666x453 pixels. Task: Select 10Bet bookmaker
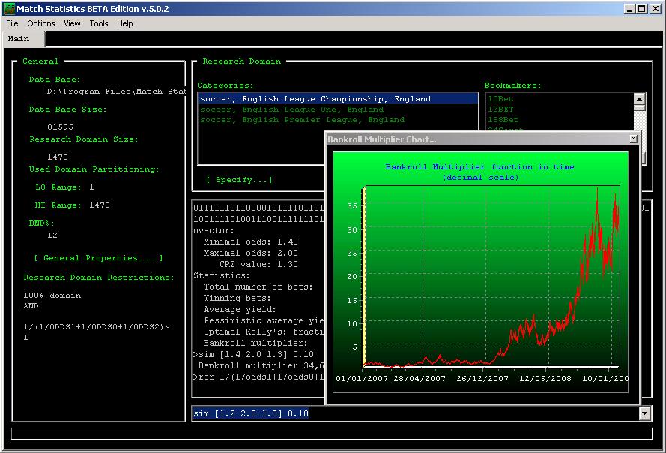[x=500, y=99]
